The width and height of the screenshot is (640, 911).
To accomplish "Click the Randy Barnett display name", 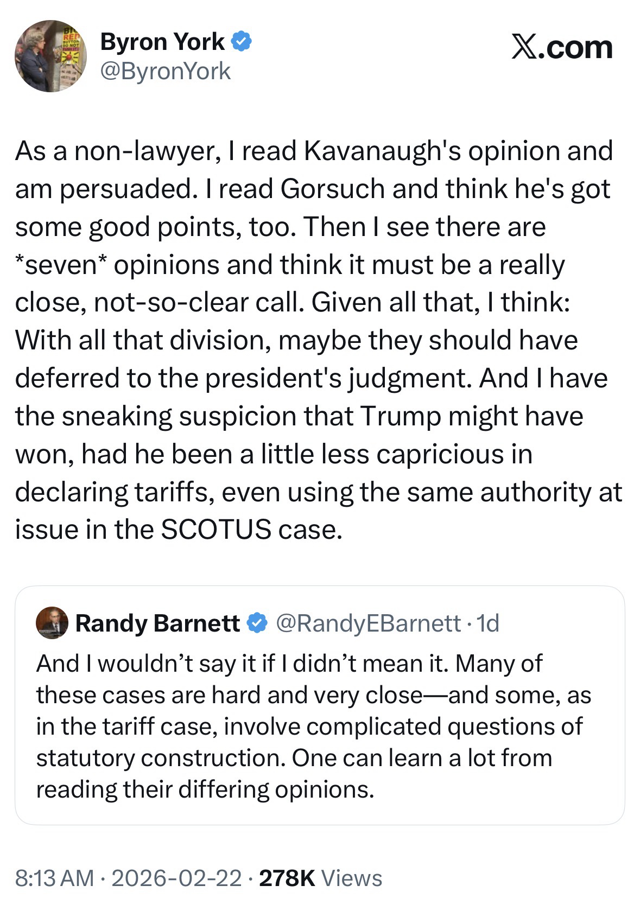I will [x=157, y=623].
